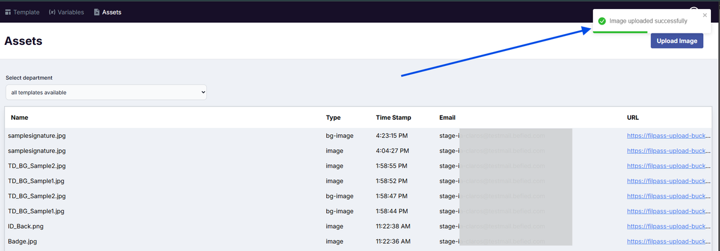This screenshot has height=251, width=720.
Task: Open URL link for ID_Back.png row
Action: pos(669,226)
